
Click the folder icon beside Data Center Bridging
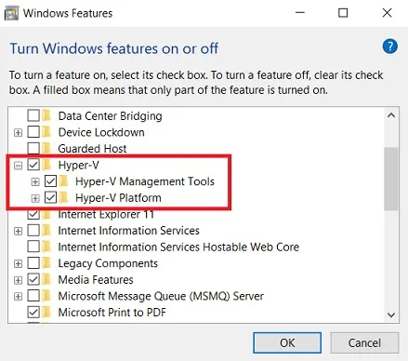(x=46, y=115)
